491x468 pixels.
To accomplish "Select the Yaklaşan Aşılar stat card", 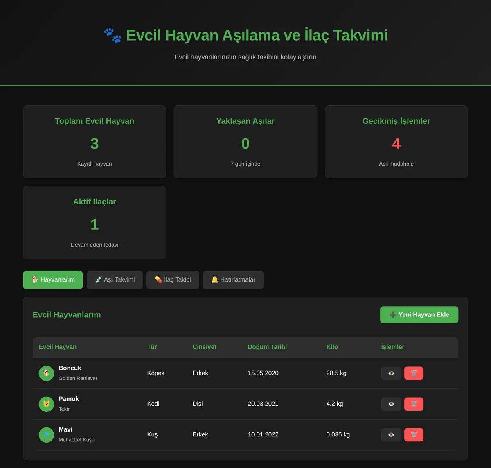I will (x=245, y=142).
